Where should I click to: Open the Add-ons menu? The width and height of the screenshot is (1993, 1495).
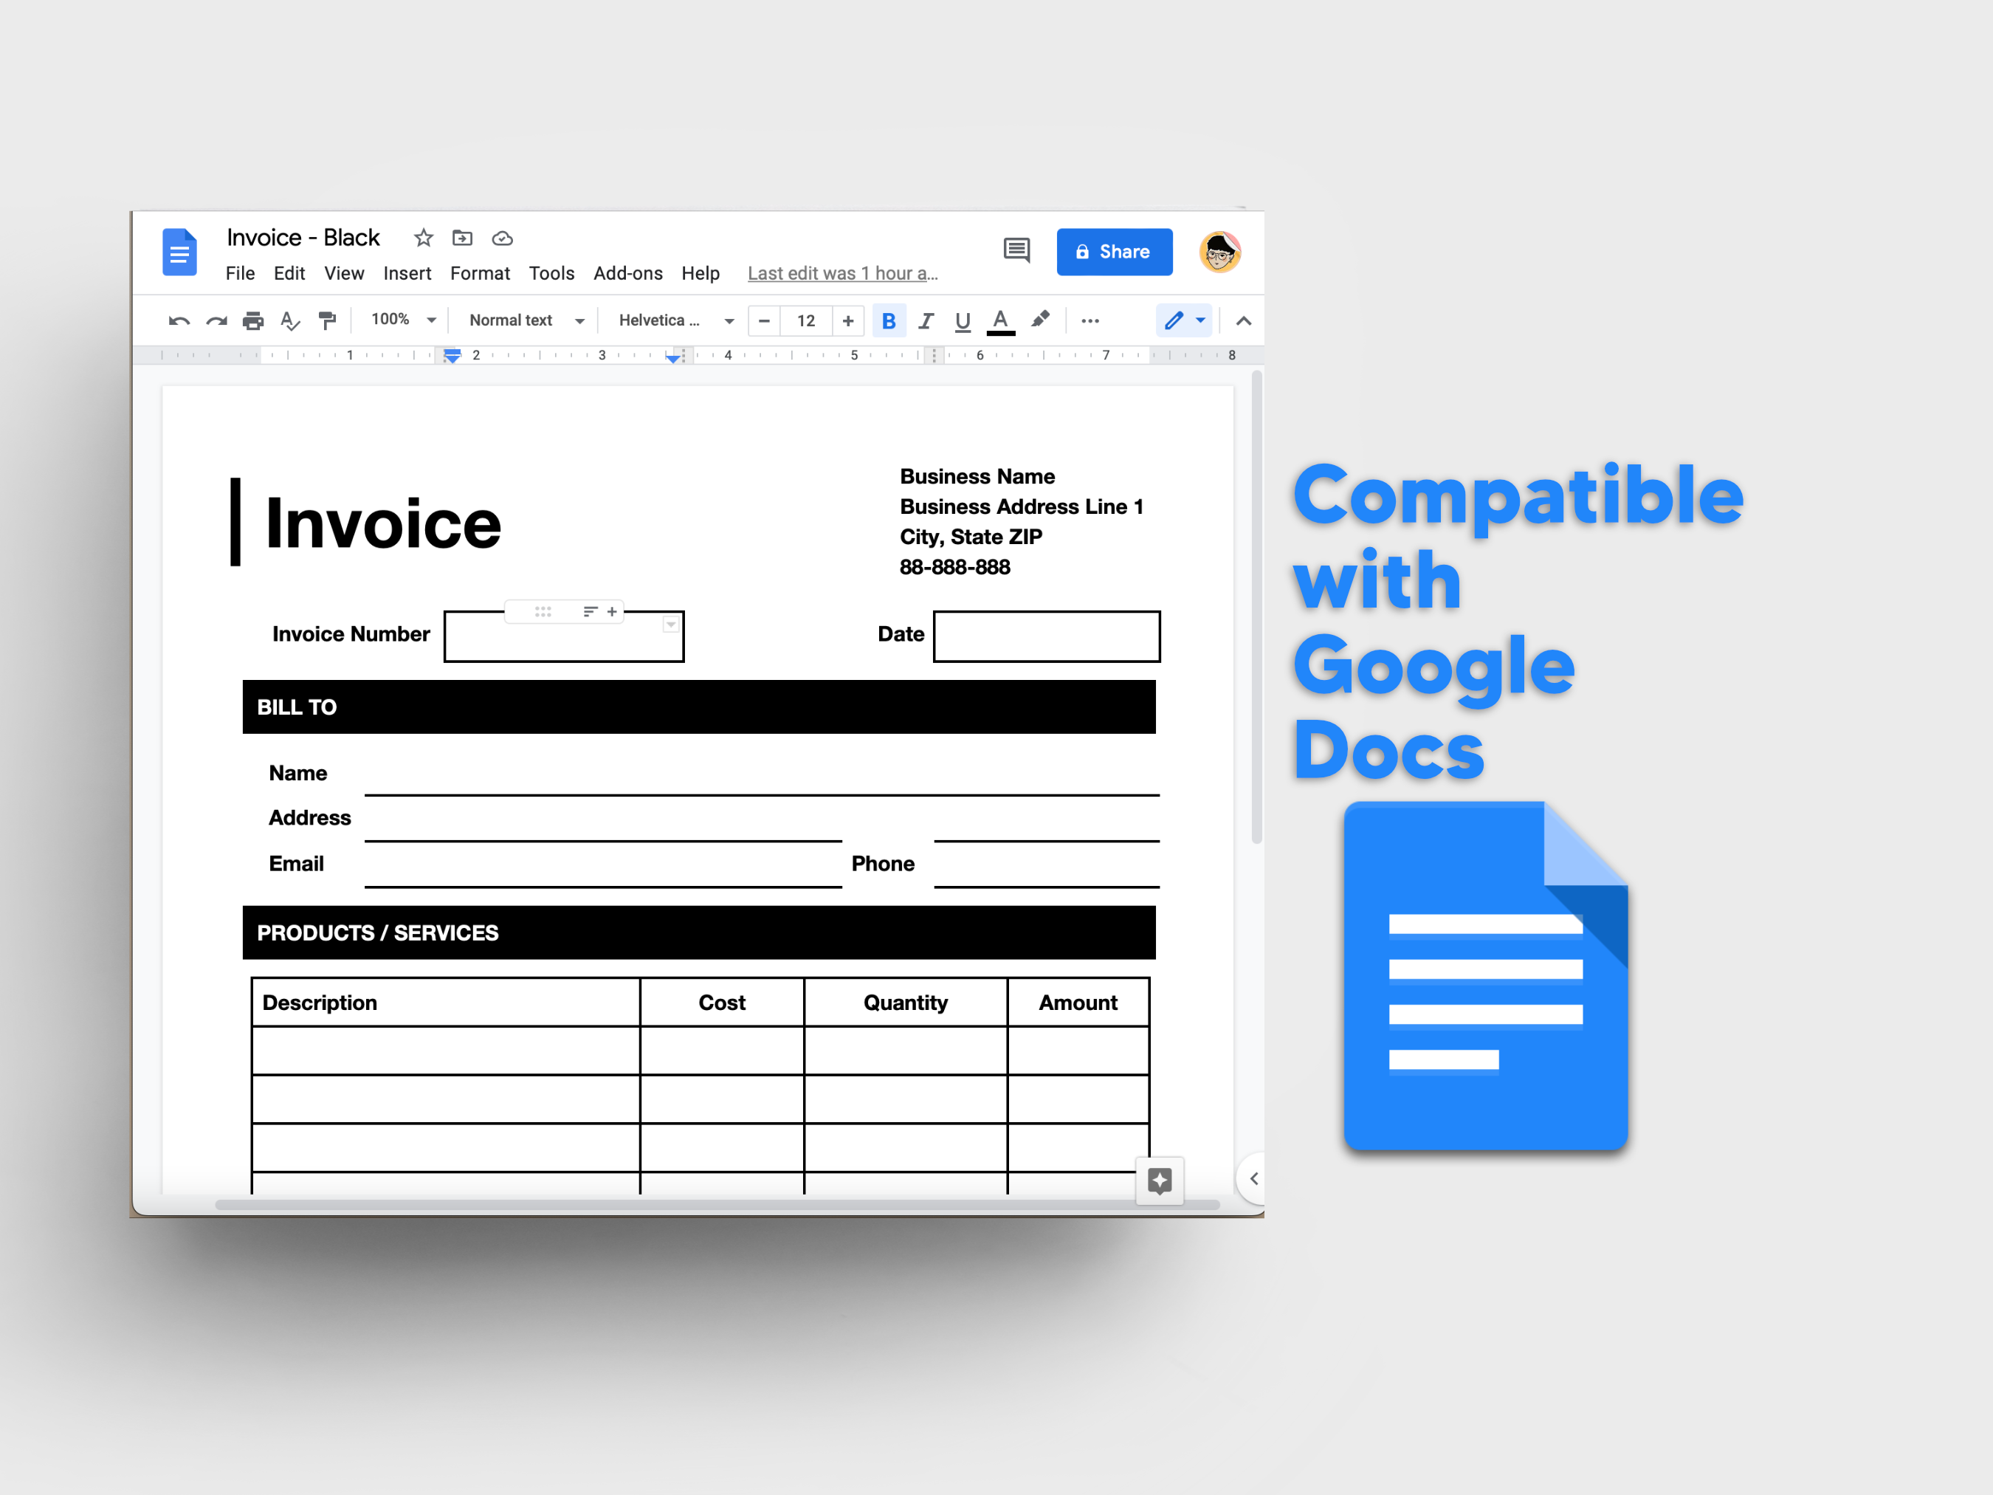point(628,273)
